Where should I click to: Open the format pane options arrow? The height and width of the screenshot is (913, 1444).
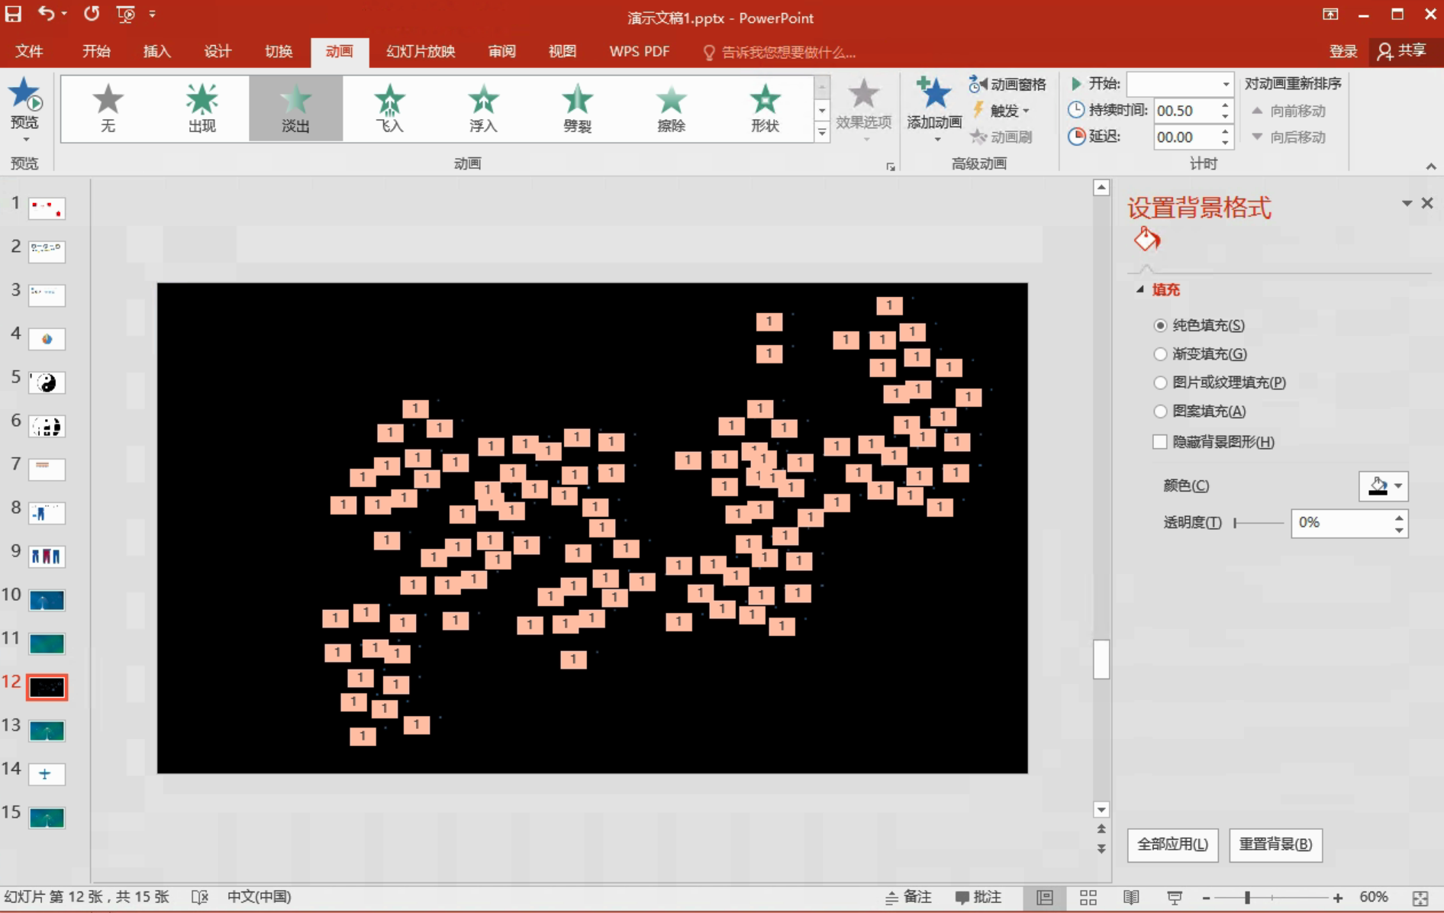point(1407,203)
